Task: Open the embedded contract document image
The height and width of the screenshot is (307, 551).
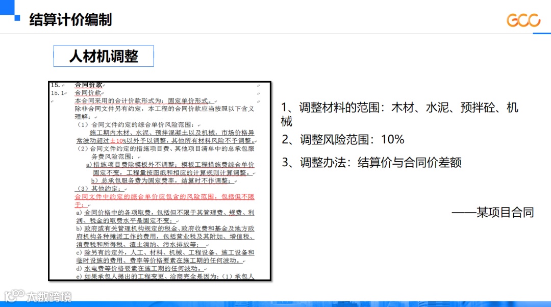Action: 160,181
